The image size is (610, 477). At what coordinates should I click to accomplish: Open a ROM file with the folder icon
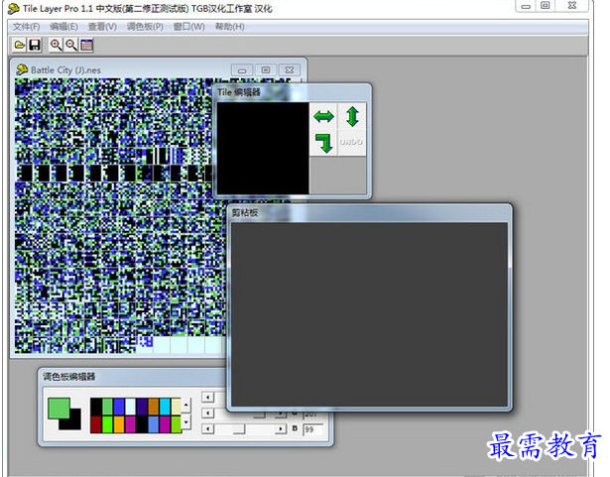19,46
